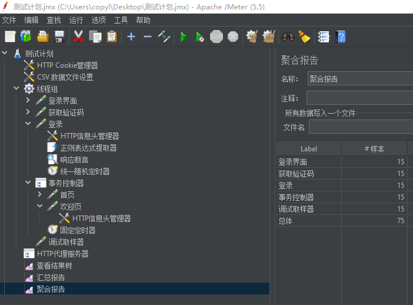The image size is (413, 305).
Task: Expand all nodes with plus icon
Action: tap(131, 37)
